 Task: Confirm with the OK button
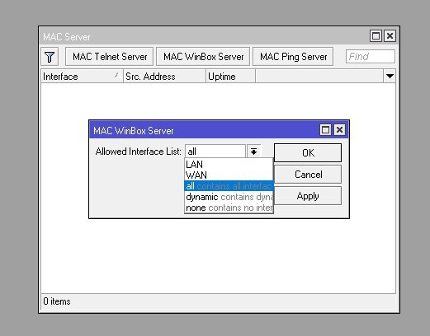(x=308, y=153)
